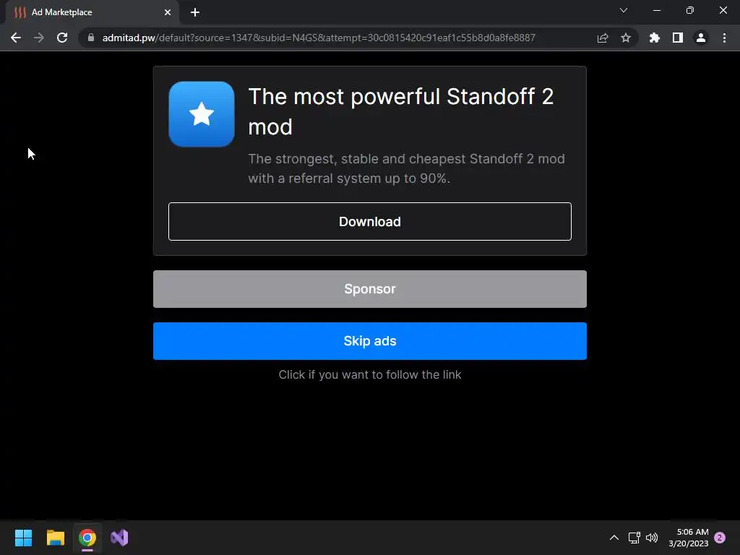Open the tab search dropdown arrow
Viewport: 740px width, 555px height.
pyautogui.click(x=624, y=10)
